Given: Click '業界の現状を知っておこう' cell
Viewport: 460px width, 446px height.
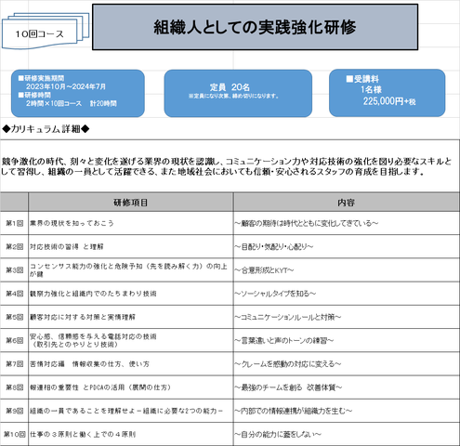Looking at the screenshot, I should 131,223.
